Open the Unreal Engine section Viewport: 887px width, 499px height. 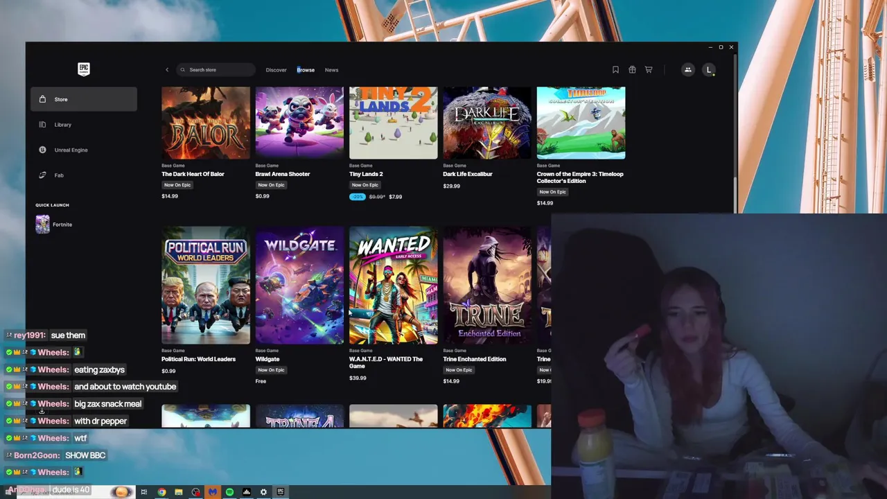pos(84,150)
